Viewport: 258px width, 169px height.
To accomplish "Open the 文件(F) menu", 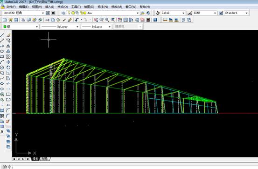I will click(x=11, y=7).
